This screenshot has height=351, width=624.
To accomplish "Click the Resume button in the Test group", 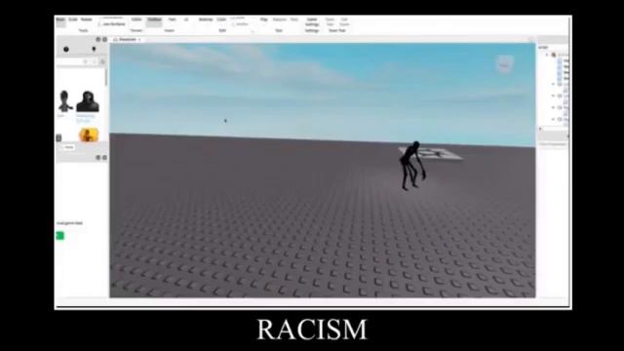I will tap(280, 19).
